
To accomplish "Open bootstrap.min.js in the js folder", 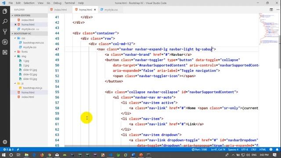I will pyautogui.click(x=32, y=88).
